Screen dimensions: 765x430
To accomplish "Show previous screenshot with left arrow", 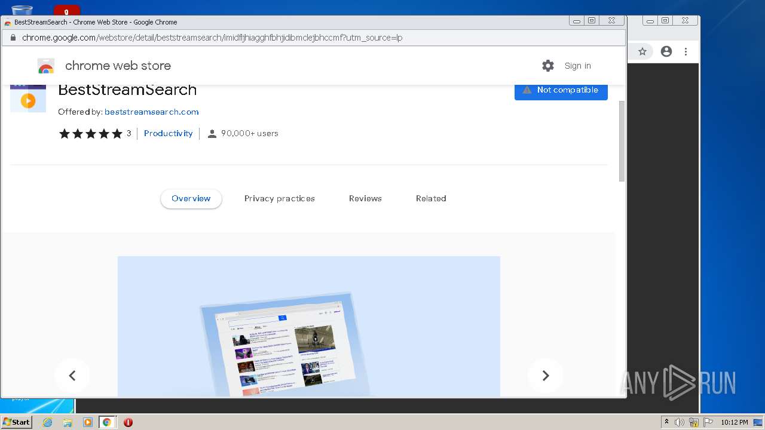I will pos(72,376).
